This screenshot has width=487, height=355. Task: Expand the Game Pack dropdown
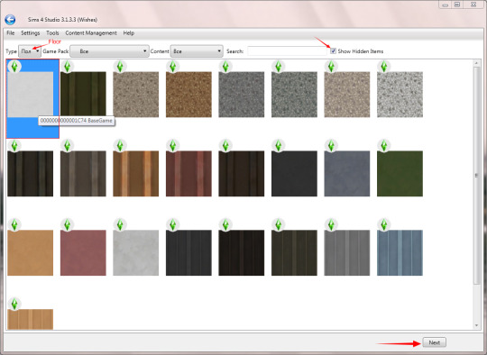pyautogui.click(x=109, y=51)
